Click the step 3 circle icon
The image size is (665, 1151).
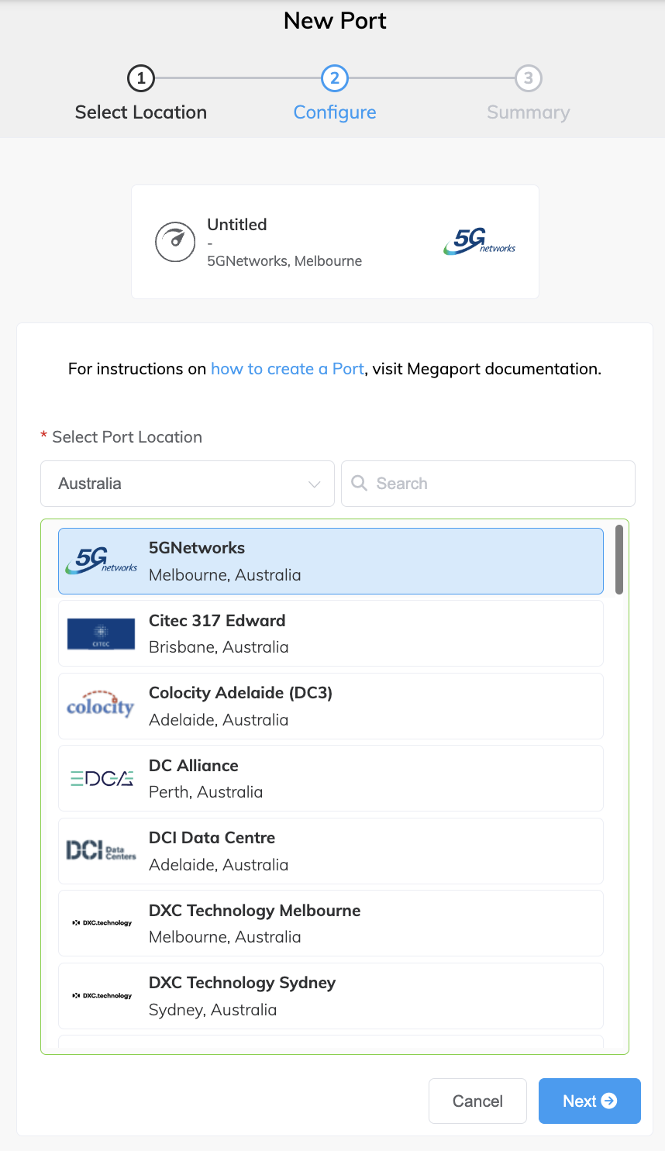(x=529, y=78)
